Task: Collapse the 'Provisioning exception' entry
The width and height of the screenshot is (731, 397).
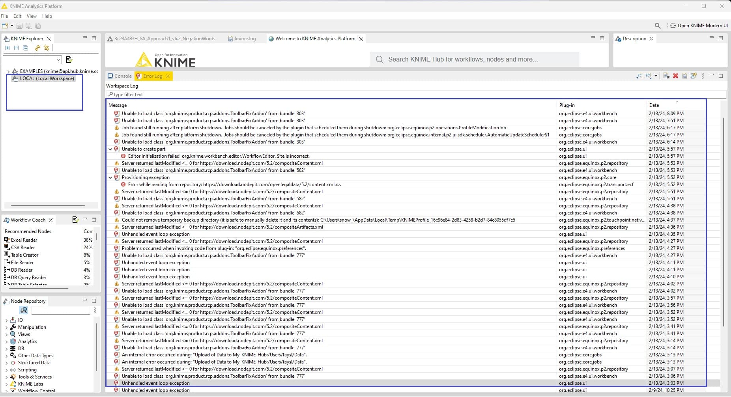Action: click(110, 177)
